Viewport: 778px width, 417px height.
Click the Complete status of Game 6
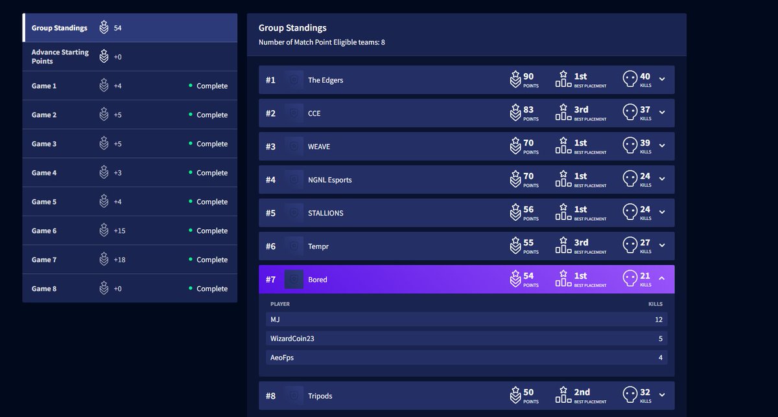tap(208, 231)
